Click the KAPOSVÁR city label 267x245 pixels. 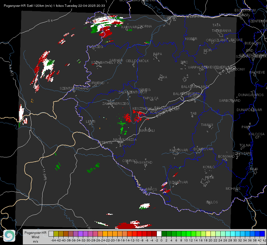[x=179, y=150]
